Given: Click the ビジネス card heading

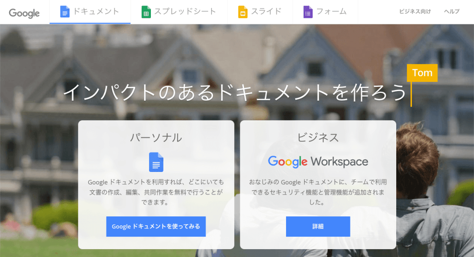Looking at the screenshot, I should (318, 137).
